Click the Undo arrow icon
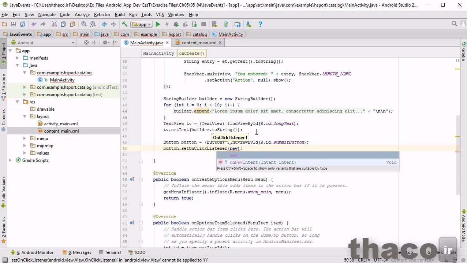467x263 pixels. coord(34,24)
